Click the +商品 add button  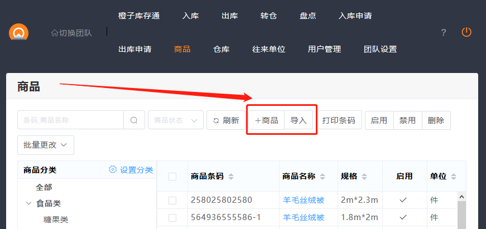coord(266,120)
